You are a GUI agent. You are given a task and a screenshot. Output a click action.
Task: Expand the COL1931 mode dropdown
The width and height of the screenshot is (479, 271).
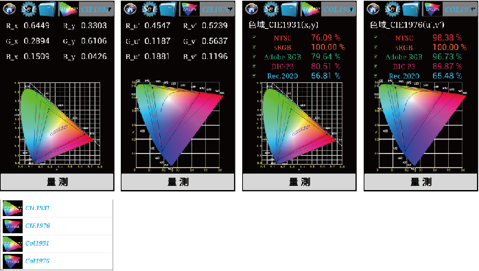(x=338, y=9)
